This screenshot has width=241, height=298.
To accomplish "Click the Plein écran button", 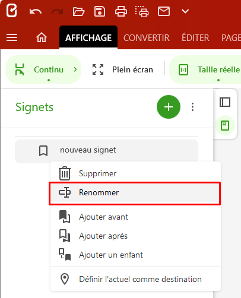I will click(123, 69).
